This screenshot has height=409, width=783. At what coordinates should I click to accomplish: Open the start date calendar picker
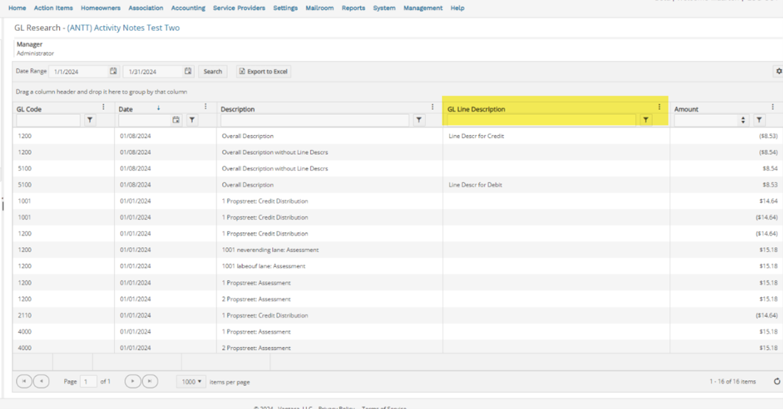113,71
